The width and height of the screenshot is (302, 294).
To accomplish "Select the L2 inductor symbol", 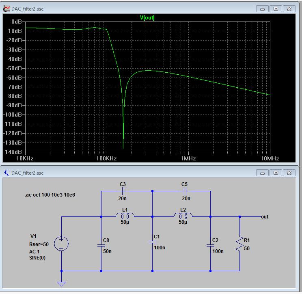I will coord(183,216).
